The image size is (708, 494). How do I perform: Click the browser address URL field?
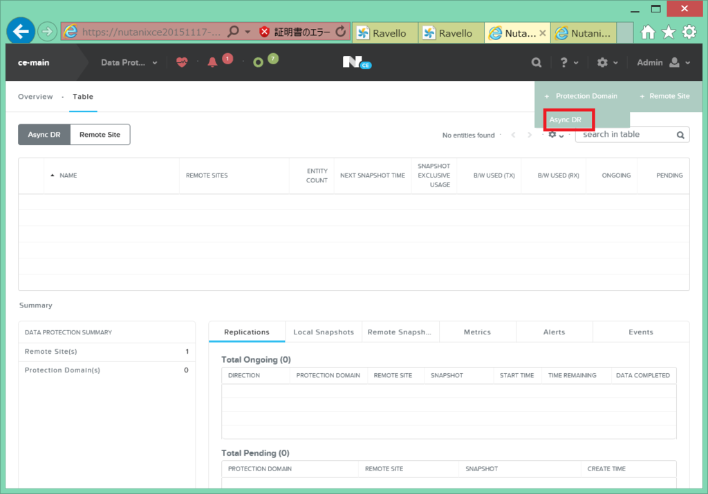[151, 32]
